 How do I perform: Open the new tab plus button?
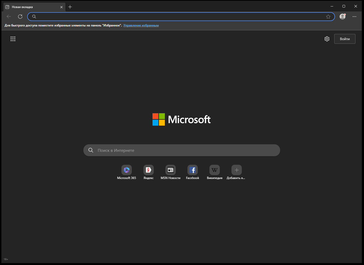click(70, 7)
